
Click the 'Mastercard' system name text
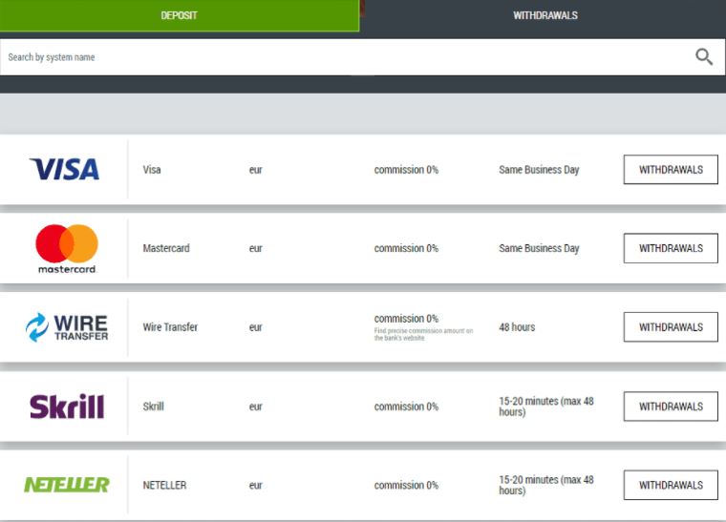(x=166, y=248)
